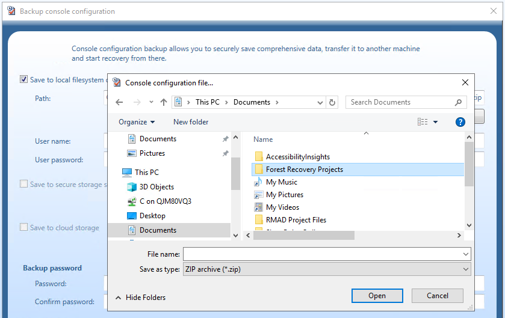Open the My Music folder
The width and height of the screenshot is (505, 318).
click(281, 182)
